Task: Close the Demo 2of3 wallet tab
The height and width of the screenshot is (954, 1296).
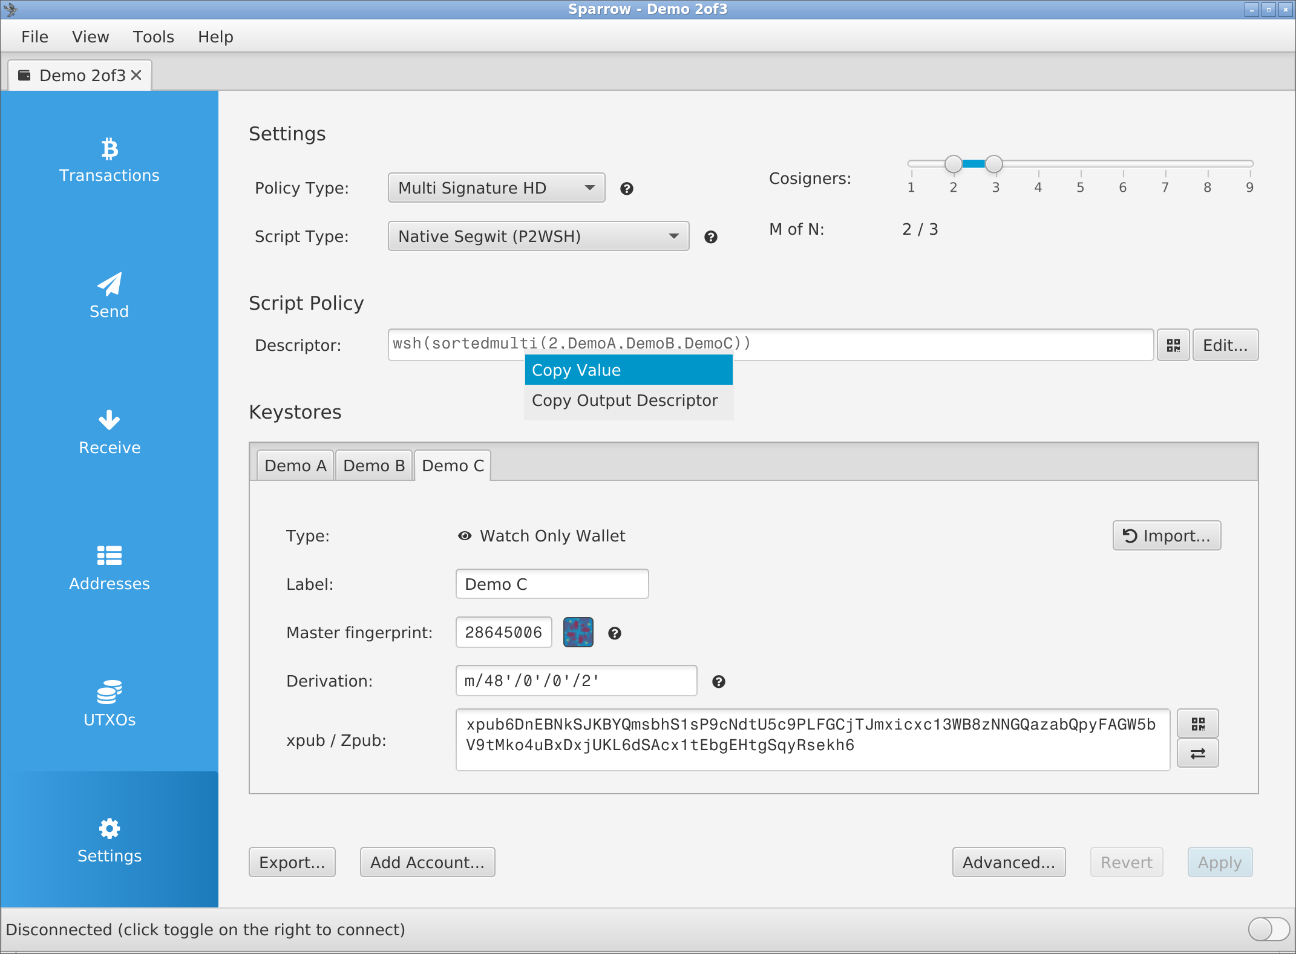Action: pos(136,75)
